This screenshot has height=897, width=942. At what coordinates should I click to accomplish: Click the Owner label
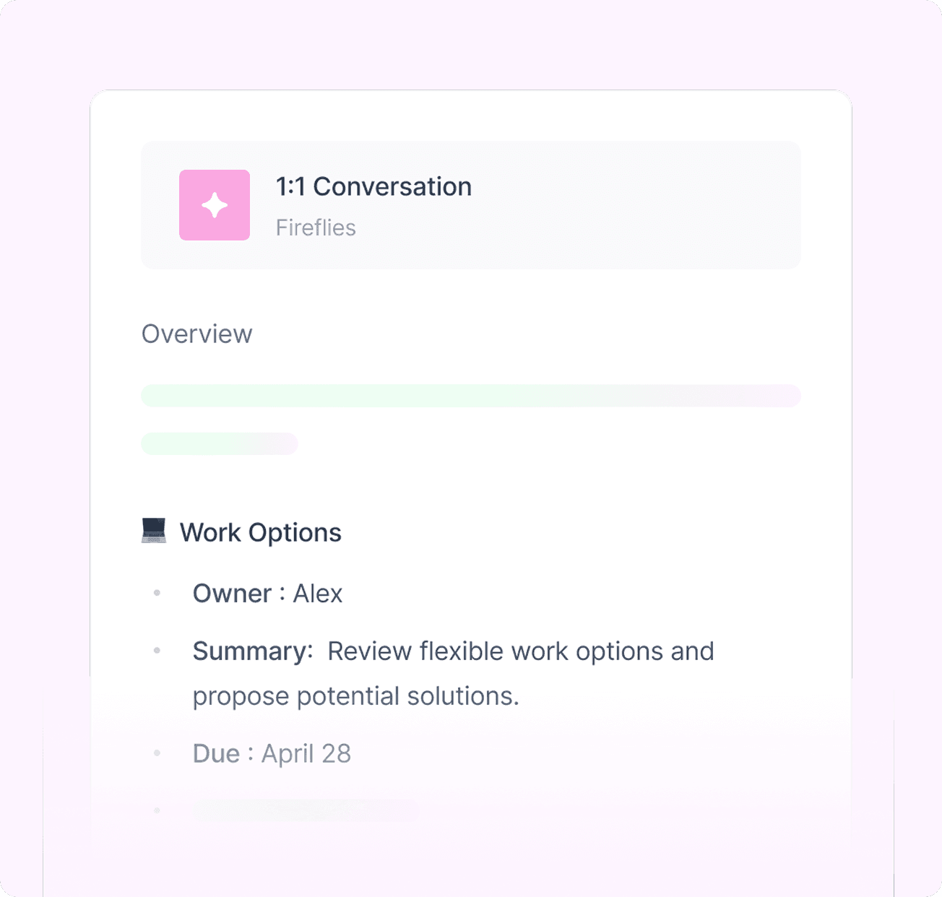[x=232, y=594]
